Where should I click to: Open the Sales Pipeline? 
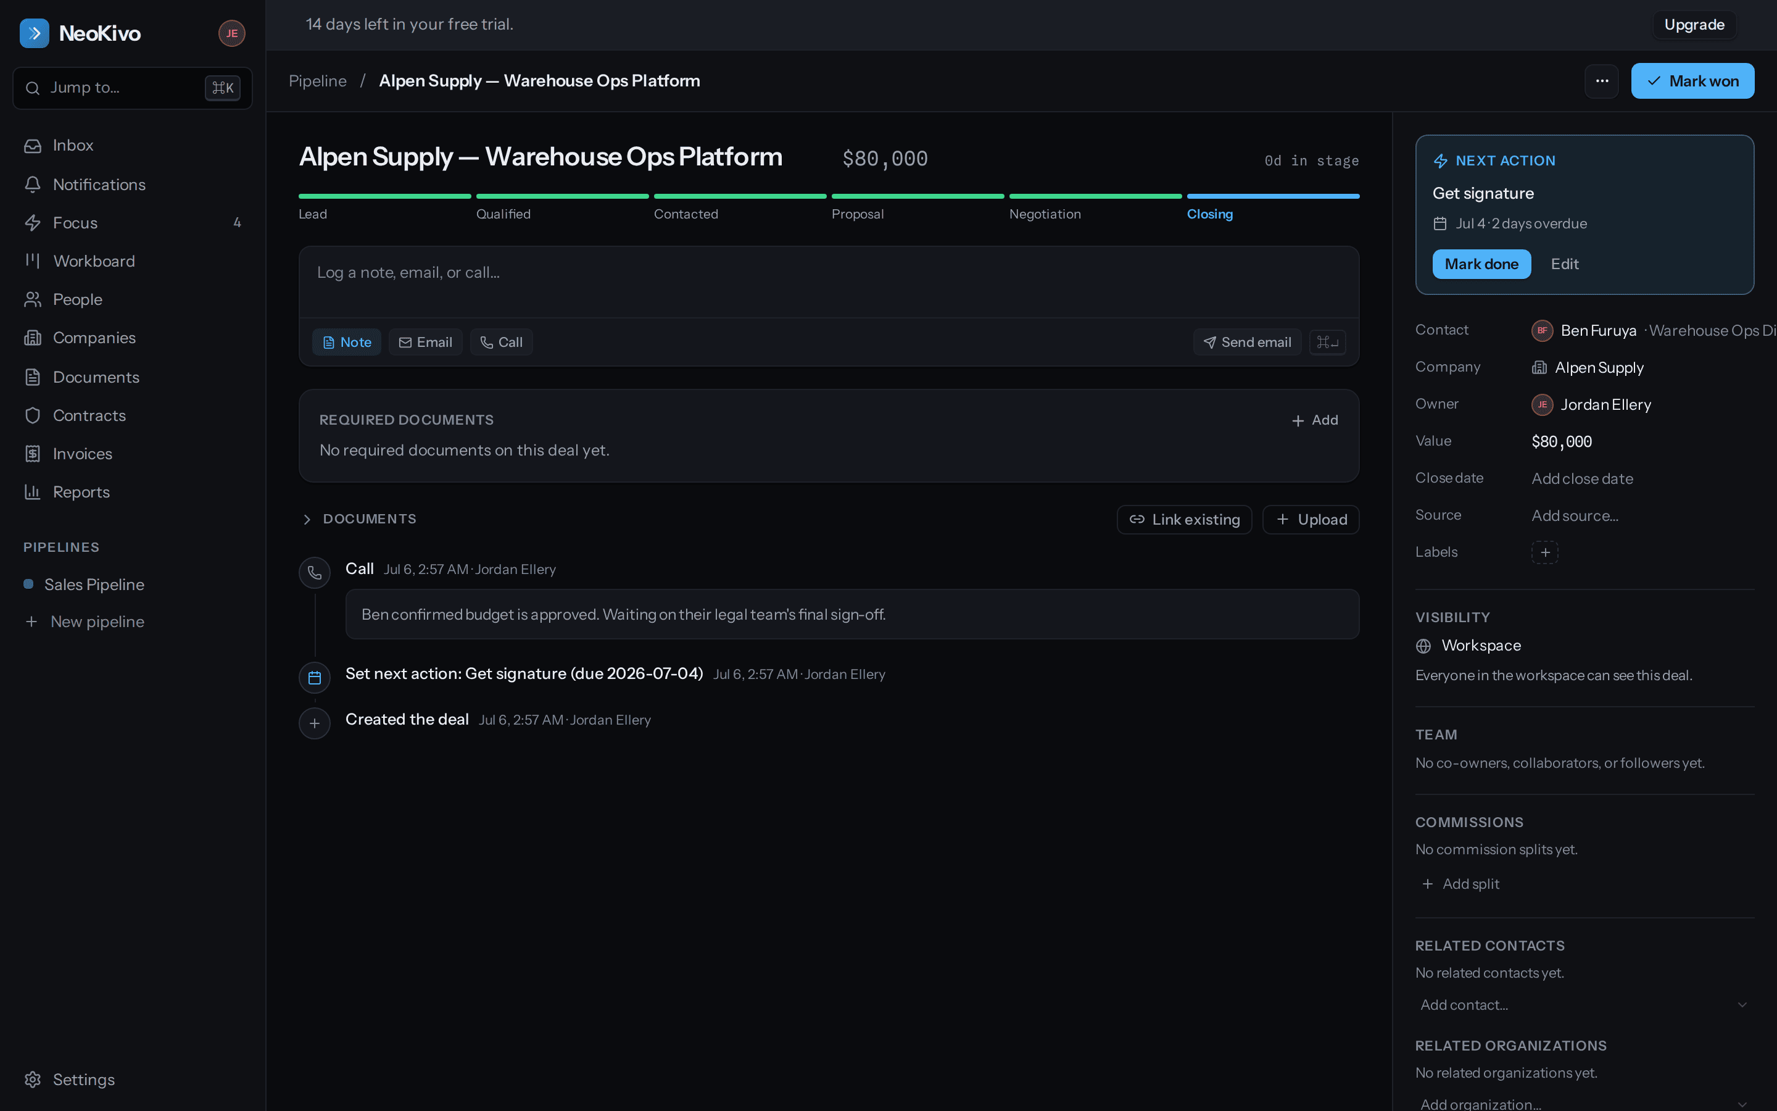pos(132,584)
